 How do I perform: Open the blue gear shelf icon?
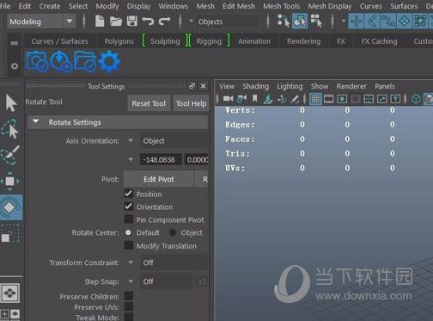tap(109, 61)
